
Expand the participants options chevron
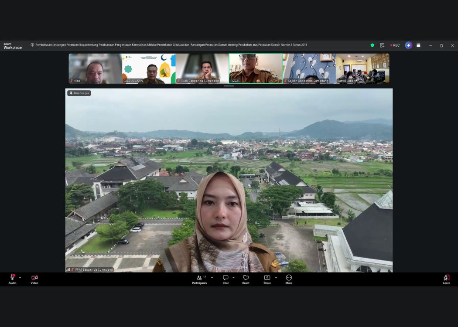click(212, 277)
